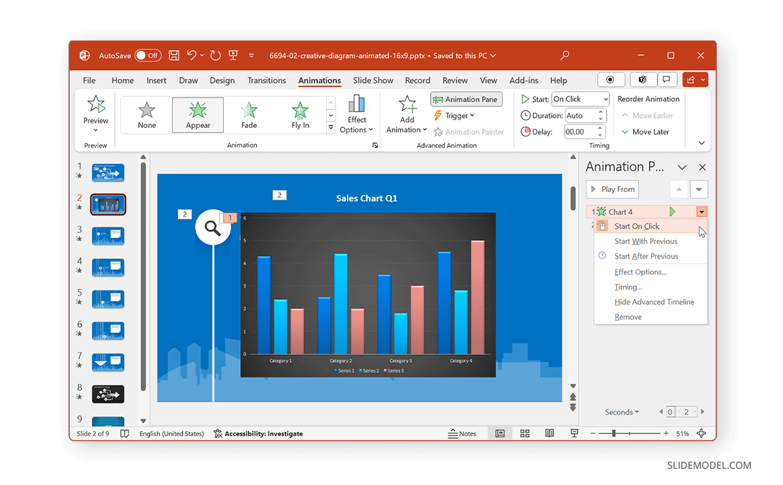Expand the Trigger dropdown
783x485 pixels.
455,115
